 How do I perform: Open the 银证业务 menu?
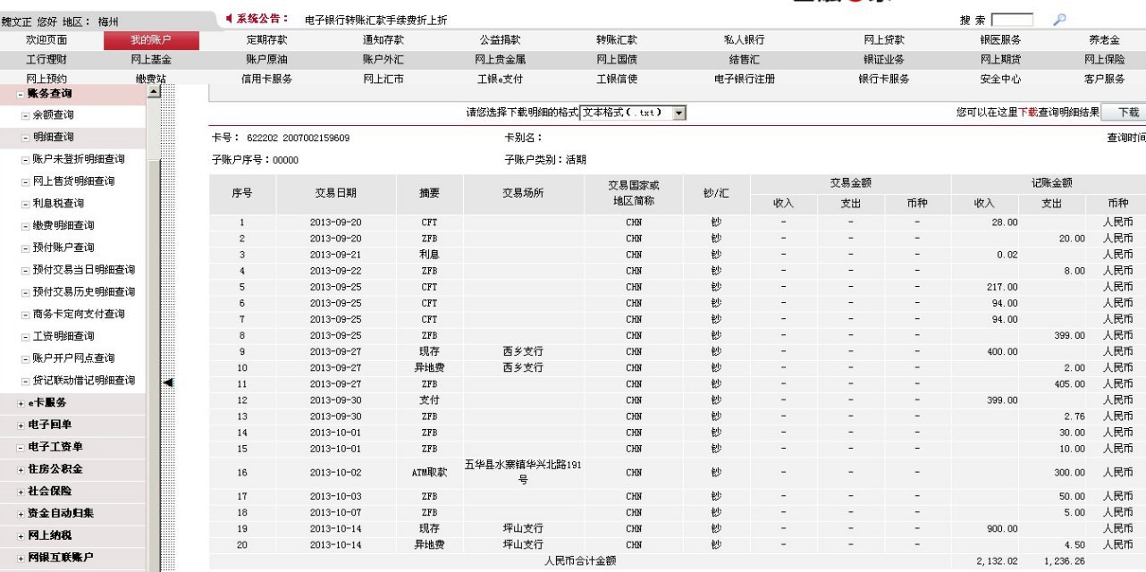pos(884,60)
